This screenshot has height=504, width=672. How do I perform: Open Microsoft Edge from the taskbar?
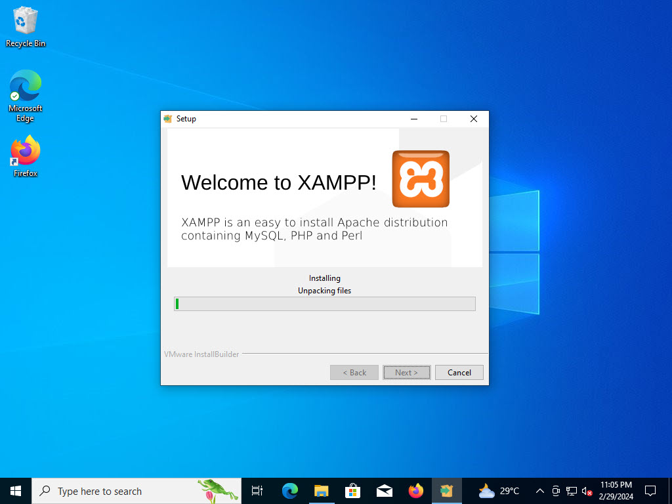[289, 490]
